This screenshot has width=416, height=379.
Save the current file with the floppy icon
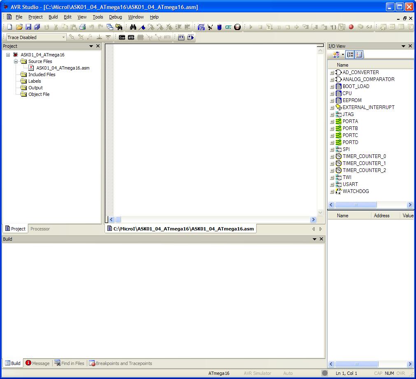pyautogui.click(x=28, y=27)
